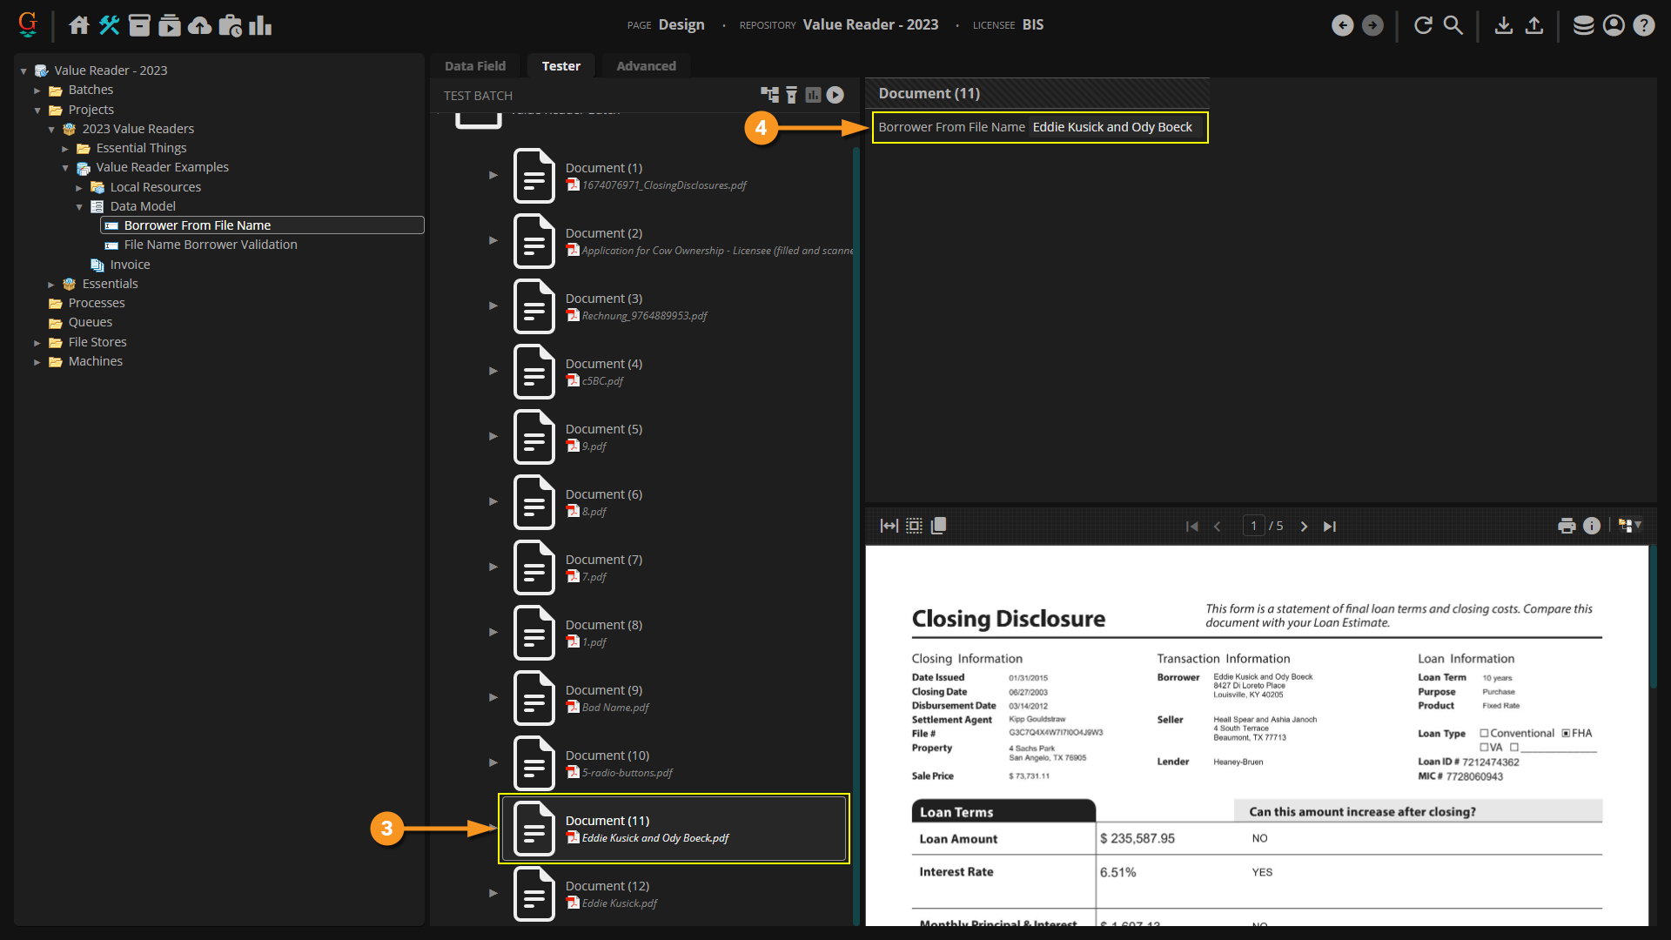The image size is (1671, 940).
Task: Print the document with printer icon
Action: tap(1567, 526)
